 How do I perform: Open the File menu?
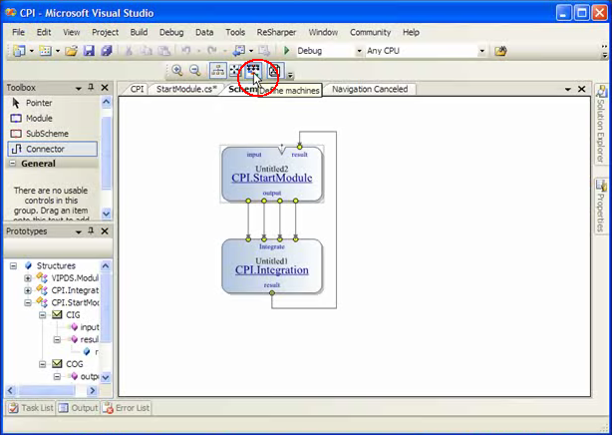coord(18,33)
